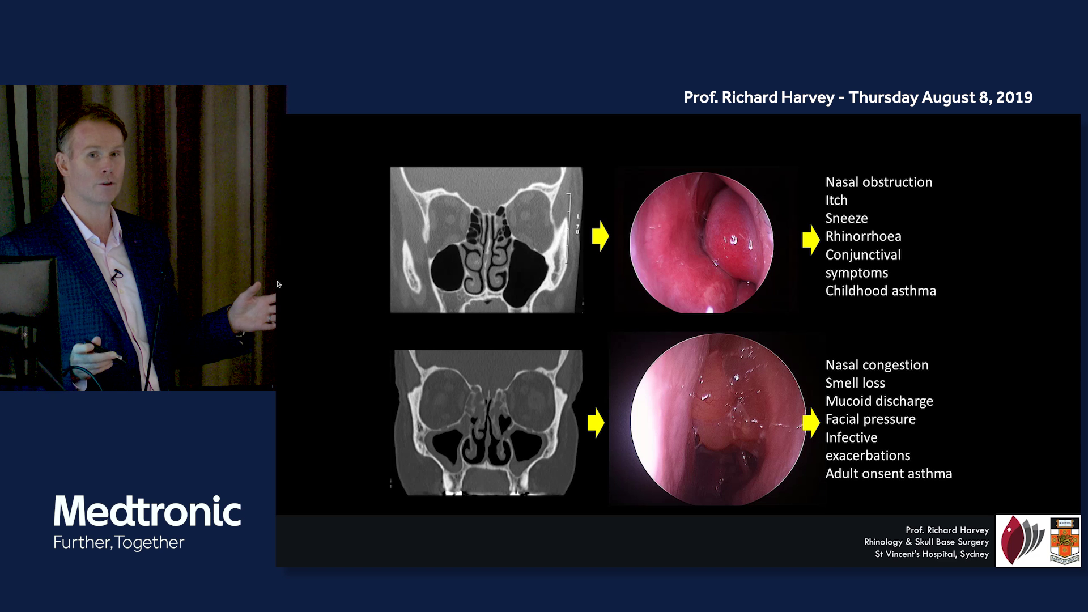Click the Childhood asthma text
The image size is (1088, 612).
tap(880, 291)
